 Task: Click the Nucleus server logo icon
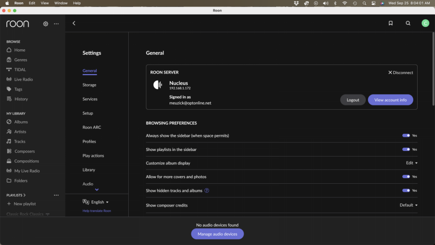pos(158,85)
